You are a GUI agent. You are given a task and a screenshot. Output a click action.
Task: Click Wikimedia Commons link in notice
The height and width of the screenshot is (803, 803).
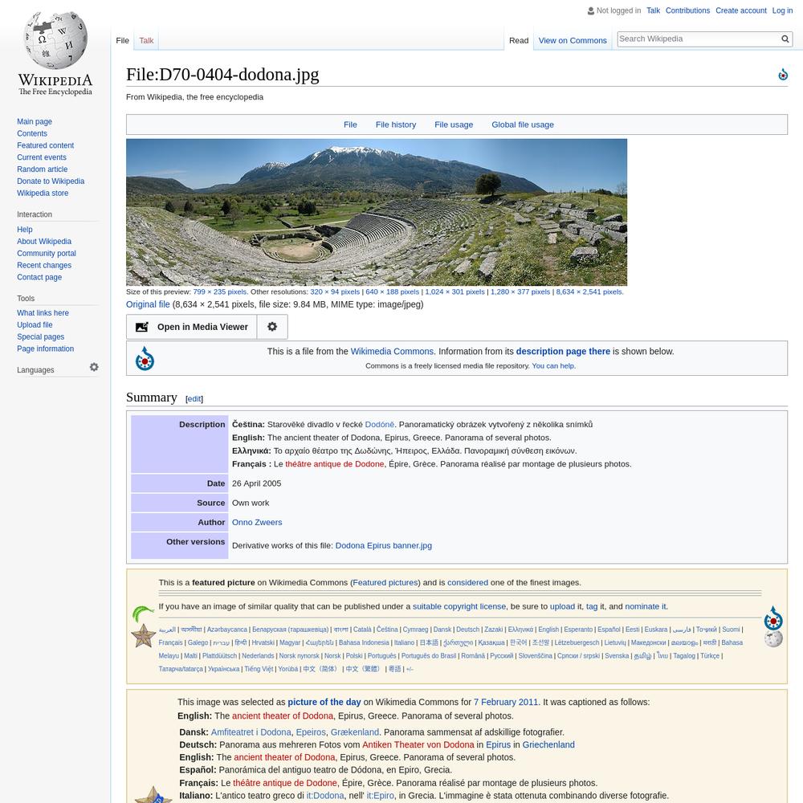click(392, 352)
